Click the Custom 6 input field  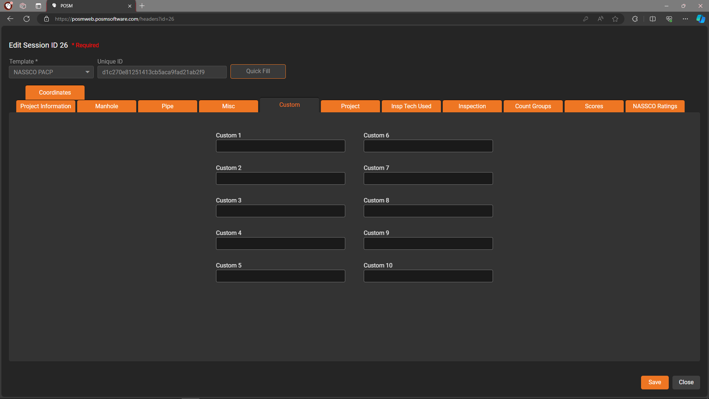428,146
